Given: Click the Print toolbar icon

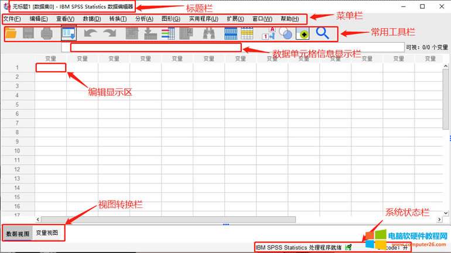Looking at the screenshot, I should 47,33.
